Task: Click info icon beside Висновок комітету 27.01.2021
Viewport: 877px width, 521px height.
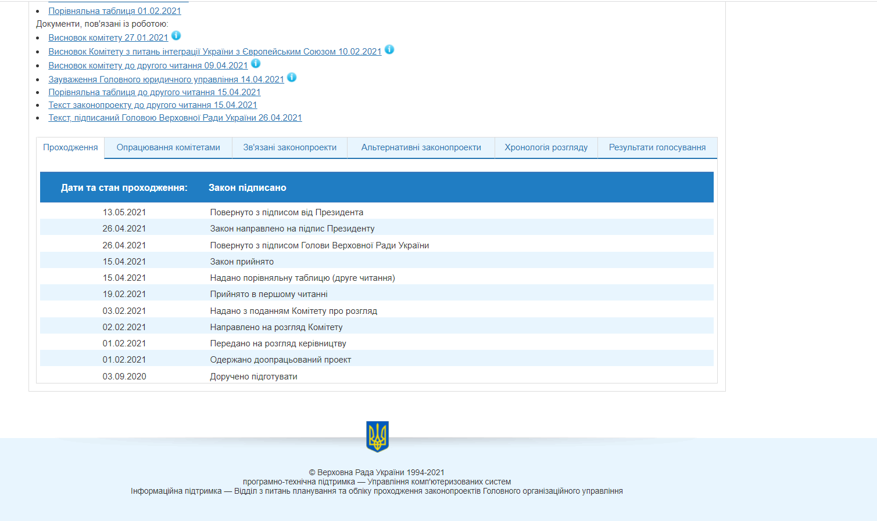Action: coord(176,36)
